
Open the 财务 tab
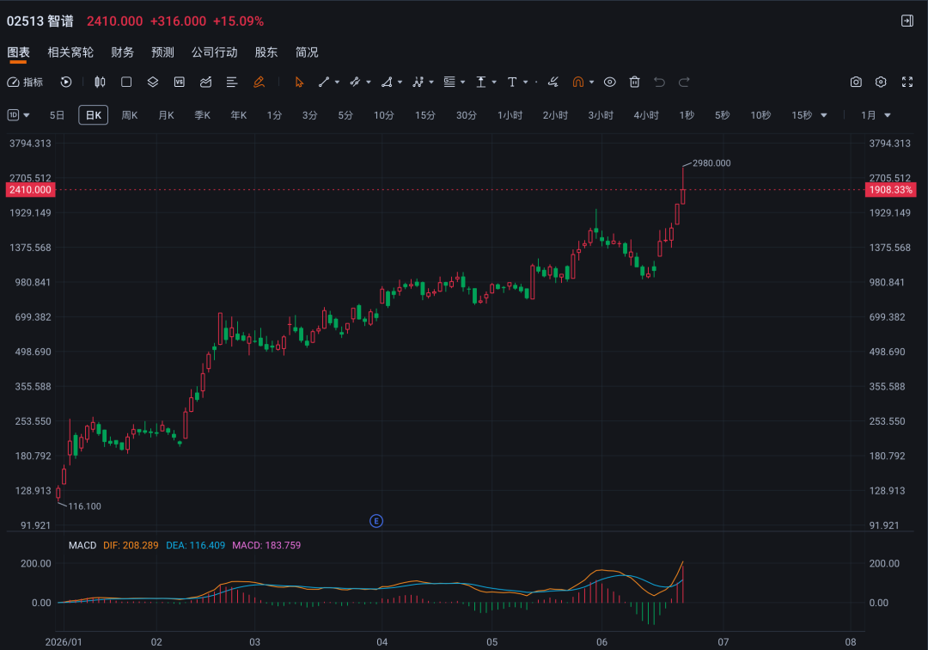pyautogui.click(x=123, y=52)
